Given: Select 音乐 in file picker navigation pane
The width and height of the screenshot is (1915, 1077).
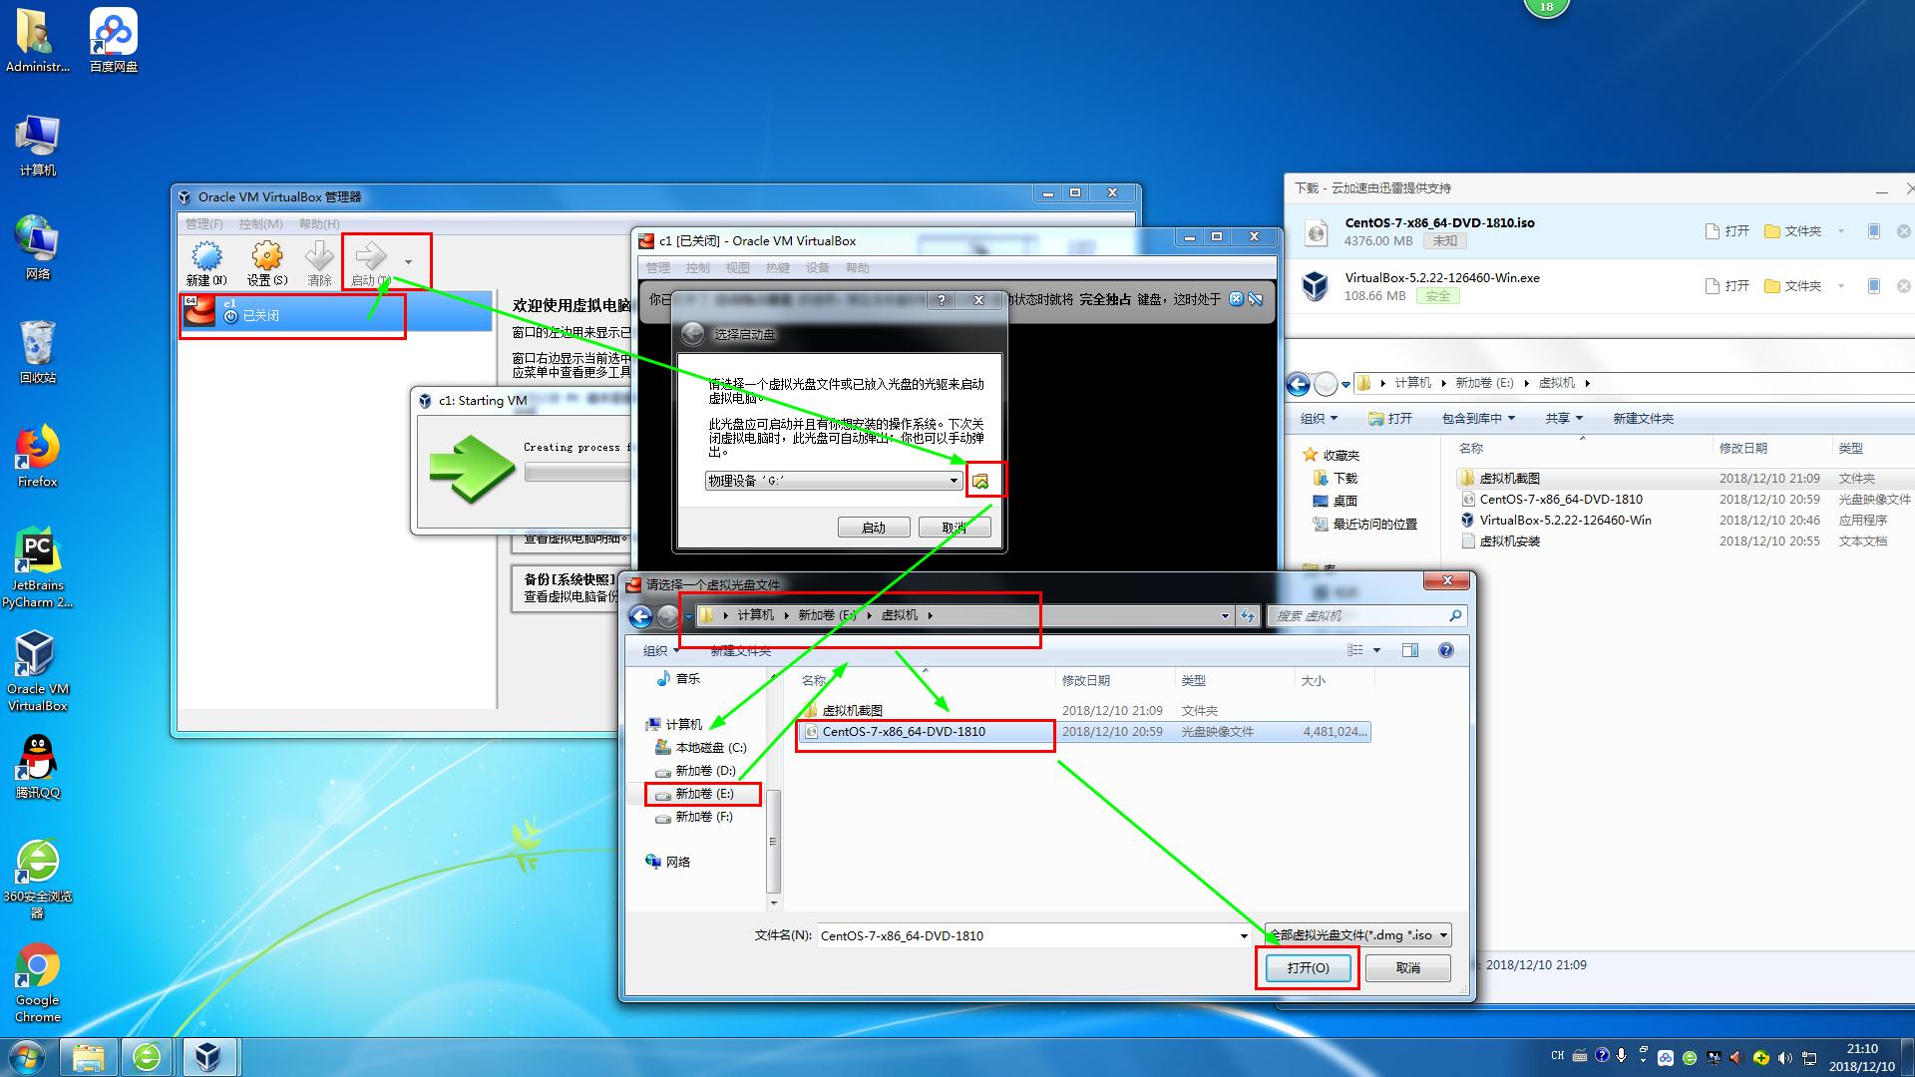Looking at the screenshot, I should pos(678,679).
